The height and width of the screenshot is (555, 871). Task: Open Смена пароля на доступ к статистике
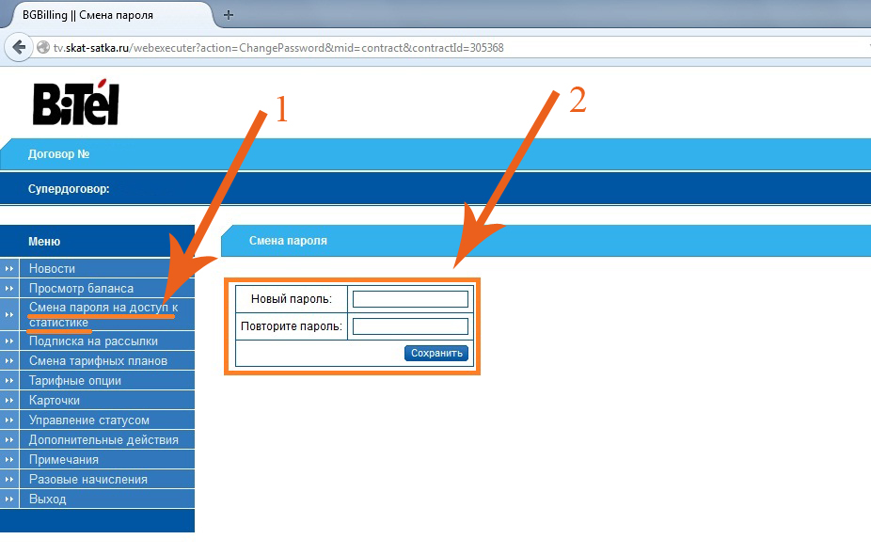point(103,314)
